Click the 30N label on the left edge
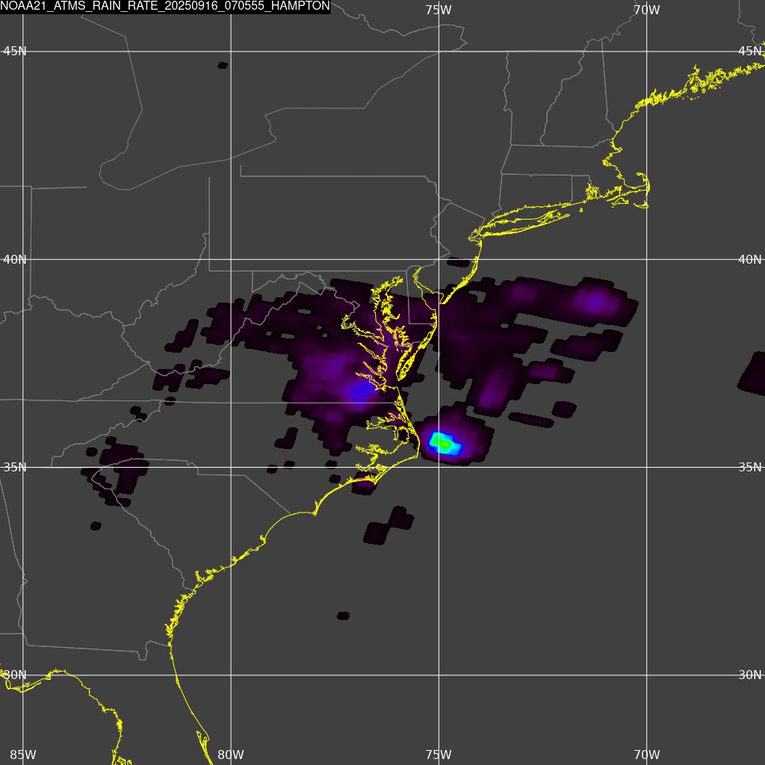The height and width of the screenshot is (765, 765). (x=14, y=675)
